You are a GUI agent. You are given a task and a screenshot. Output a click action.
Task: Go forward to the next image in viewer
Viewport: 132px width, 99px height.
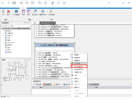point(8,3)
